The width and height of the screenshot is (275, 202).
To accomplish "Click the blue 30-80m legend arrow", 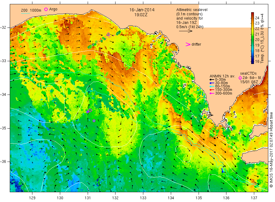I will point(212,83).
